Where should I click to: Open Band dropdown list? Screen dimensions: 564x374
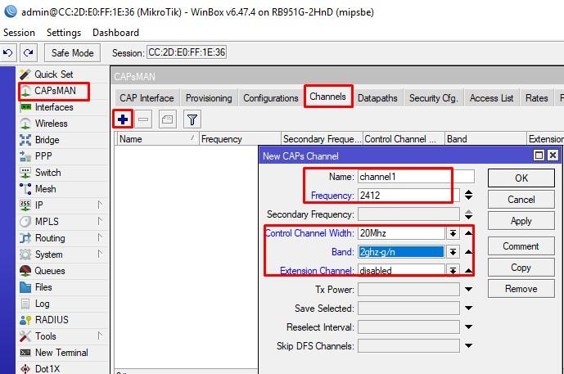[x=453, y=252]
